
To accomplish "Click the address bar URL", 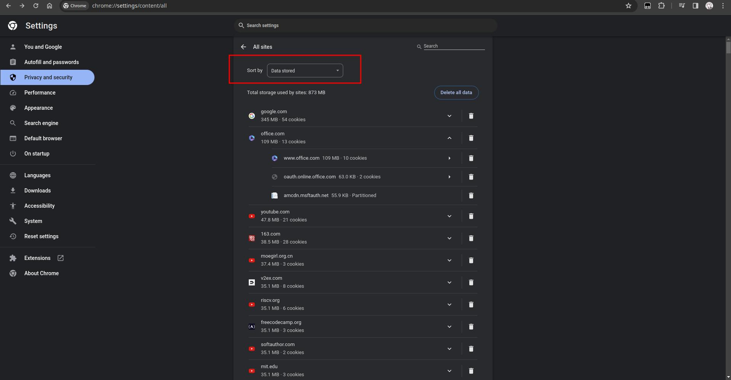I will pos(129,6).
